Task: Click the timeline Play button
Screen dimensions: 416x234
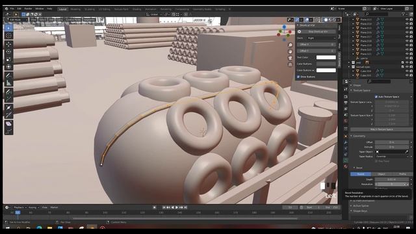Action: point(177,207)
